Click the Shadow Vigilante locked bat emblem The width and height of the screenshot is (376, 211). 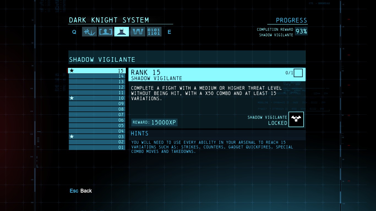click(x=296, y=120)
